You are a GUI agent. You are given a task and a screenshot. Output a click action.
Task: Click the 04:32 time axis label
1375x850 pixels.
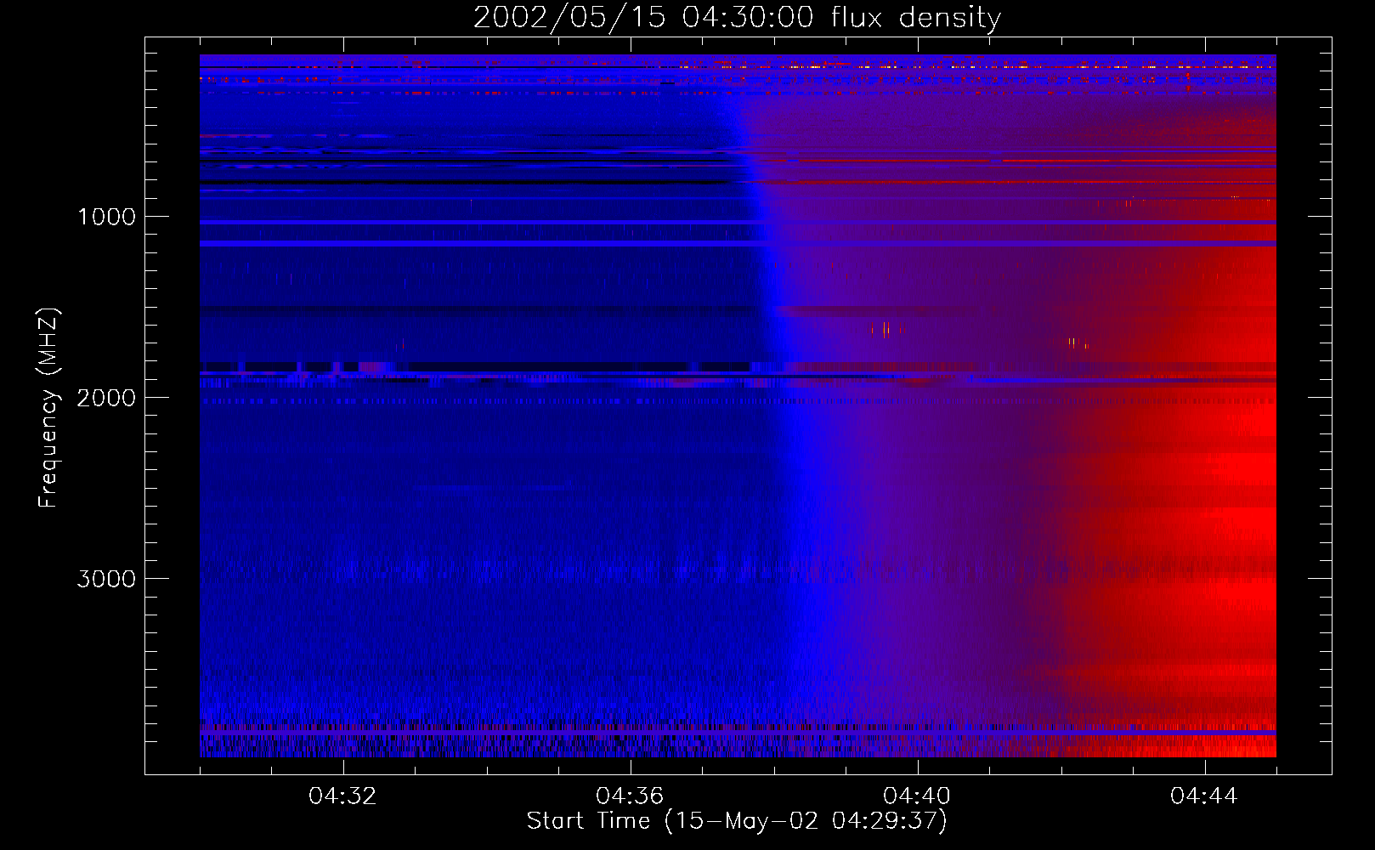coord(342,796)
